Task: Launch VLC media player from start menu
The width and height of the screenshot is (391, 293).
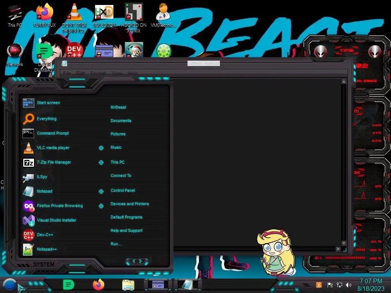Action: (53, 148)
